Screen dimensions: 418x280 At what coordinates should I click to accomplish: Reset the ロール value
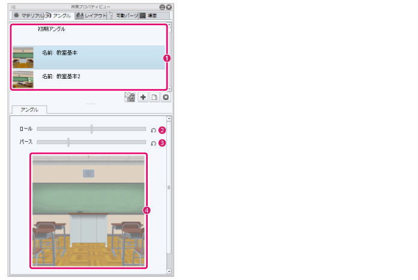pyautogui.click(x=153, y=130)
